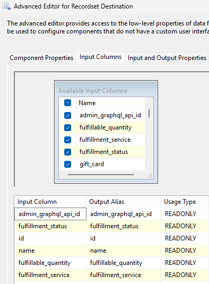Screen dimensions: 209x284
Task: Click the Output Alias column header
Action: [x=124, y=202]
